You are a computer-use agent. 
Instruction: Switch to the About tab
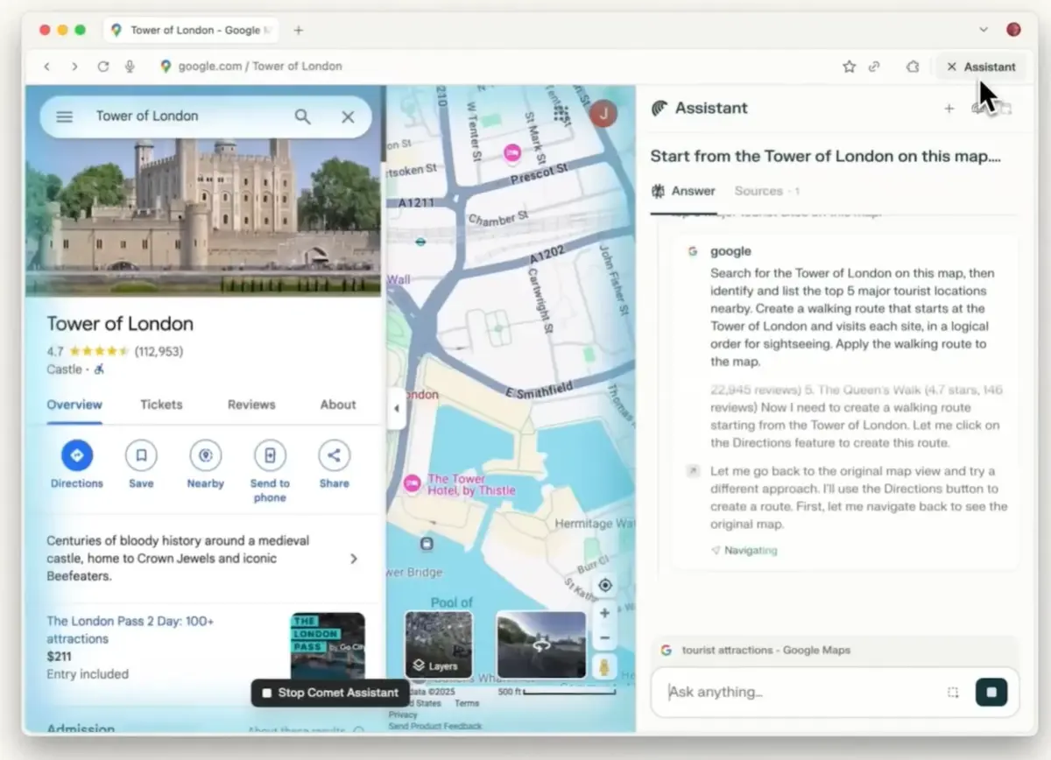(338, 405)
